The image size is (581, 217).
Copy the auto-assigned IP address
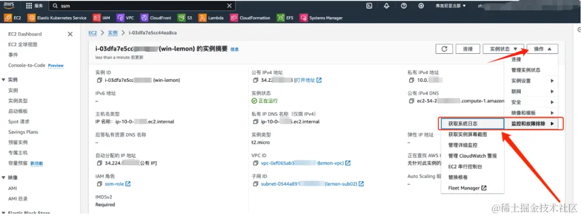coord(99,163)
